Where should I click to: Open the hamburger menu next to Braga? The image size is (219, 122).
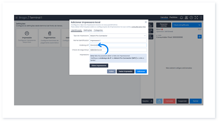click(x=16, y=18)
